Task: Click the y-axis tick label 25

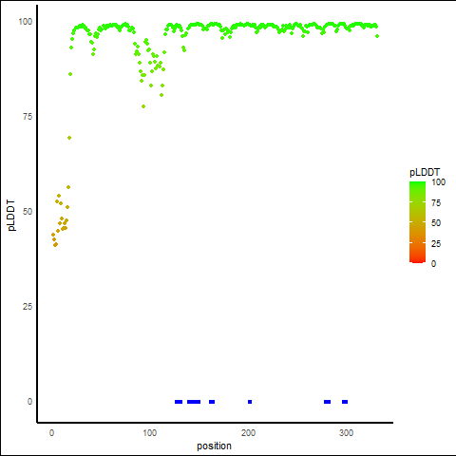Action: click(28, 307)
